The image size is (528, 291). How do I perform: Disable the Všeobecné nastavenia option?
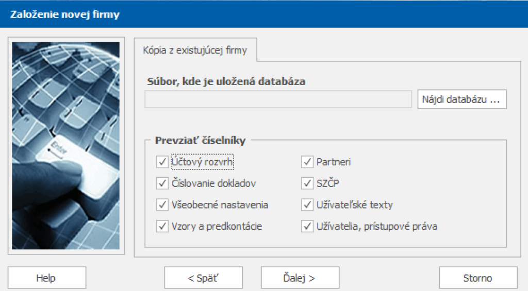162,205
